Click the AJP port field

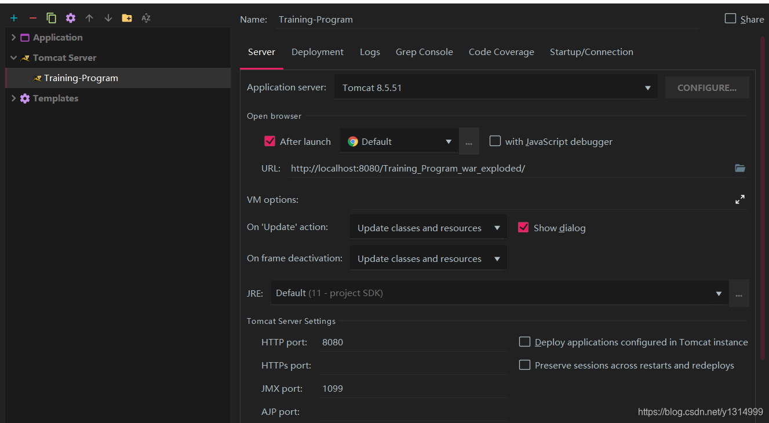click(x=414, y=412)
